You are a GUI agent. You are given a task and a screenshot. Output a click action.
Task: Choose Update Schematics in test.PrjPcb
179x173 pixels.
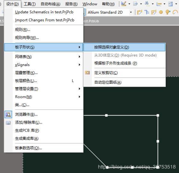(x=44, y=12)
